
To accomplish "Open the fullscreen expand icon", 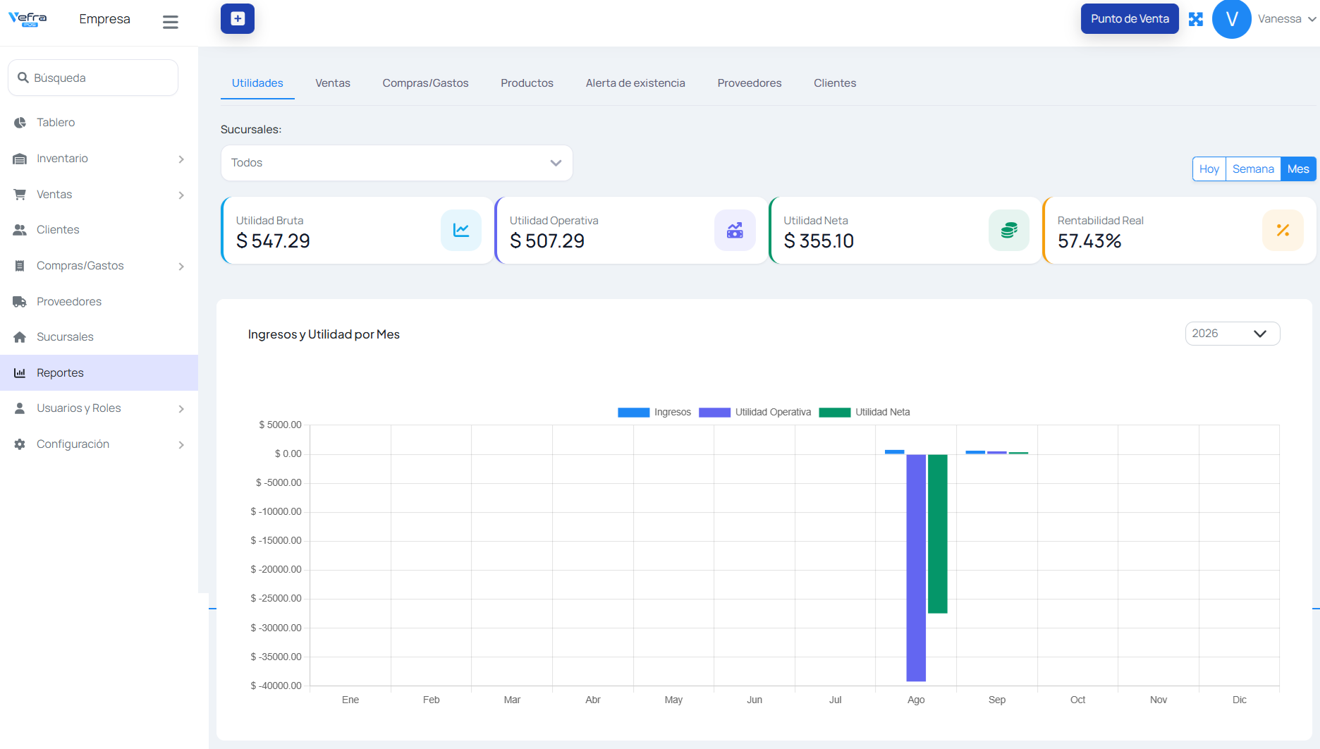I will point(1196,19).
